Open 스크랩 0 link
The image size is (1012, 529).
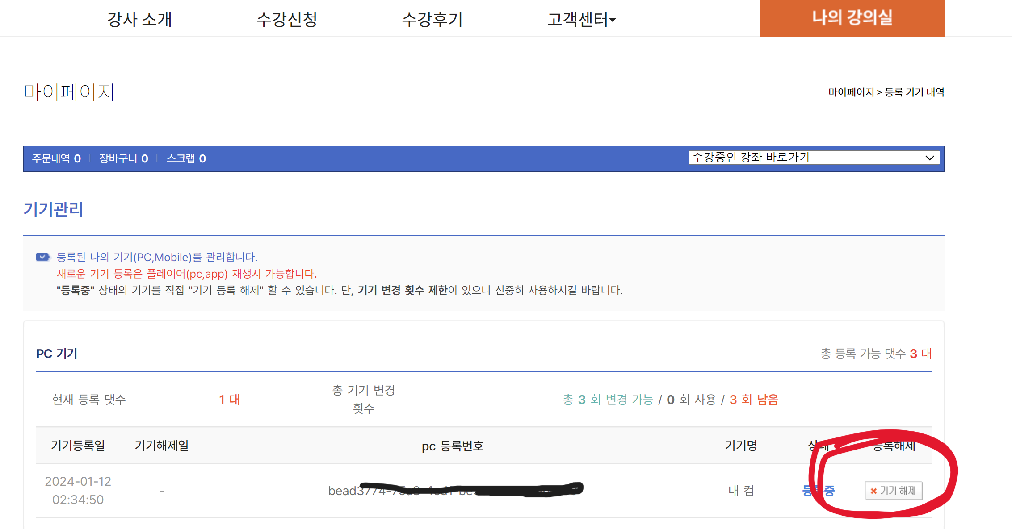pos(186,158)
